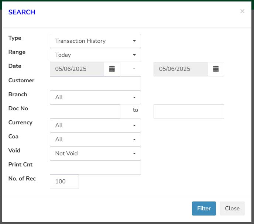Click the Void field label
The height and width of the screenshot is (224, 254).
14,151
